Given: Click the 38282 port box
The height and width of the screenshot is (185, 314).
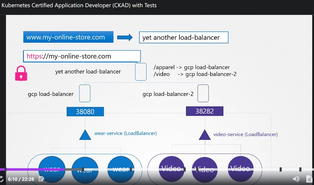Looking at the screenshot, I should click(205, 111).
